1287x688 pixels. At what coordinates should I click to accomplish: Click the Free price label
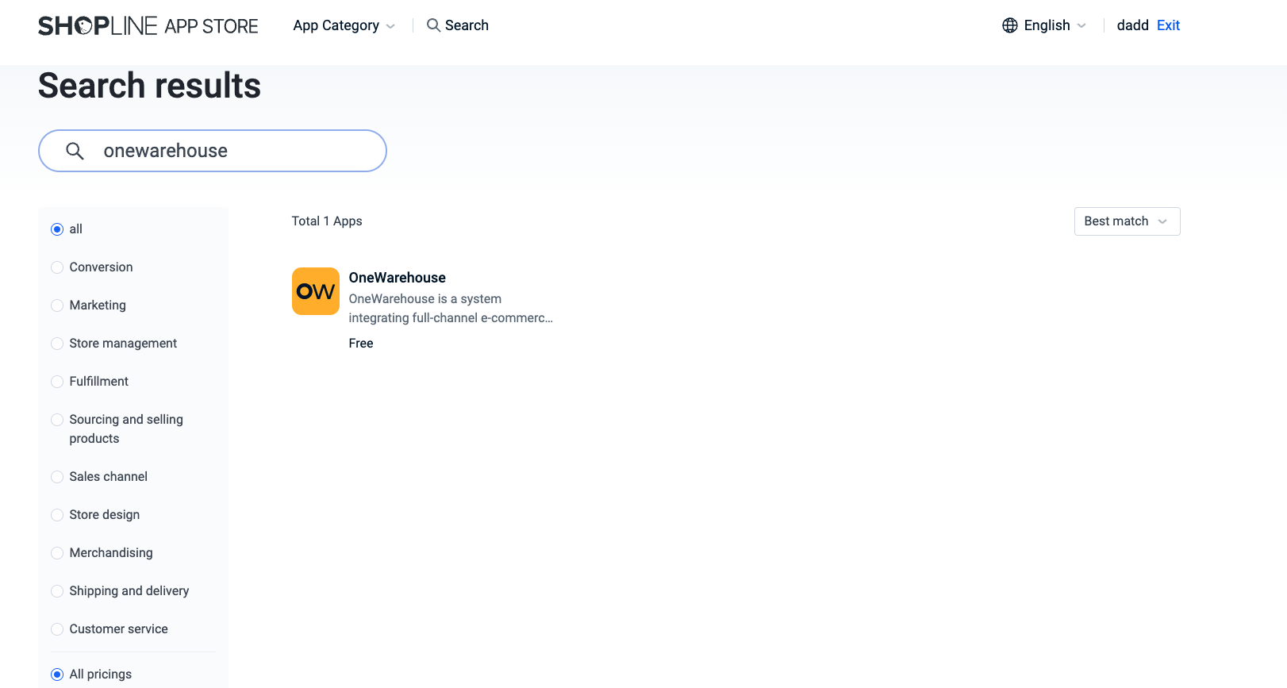coord(361,344)
